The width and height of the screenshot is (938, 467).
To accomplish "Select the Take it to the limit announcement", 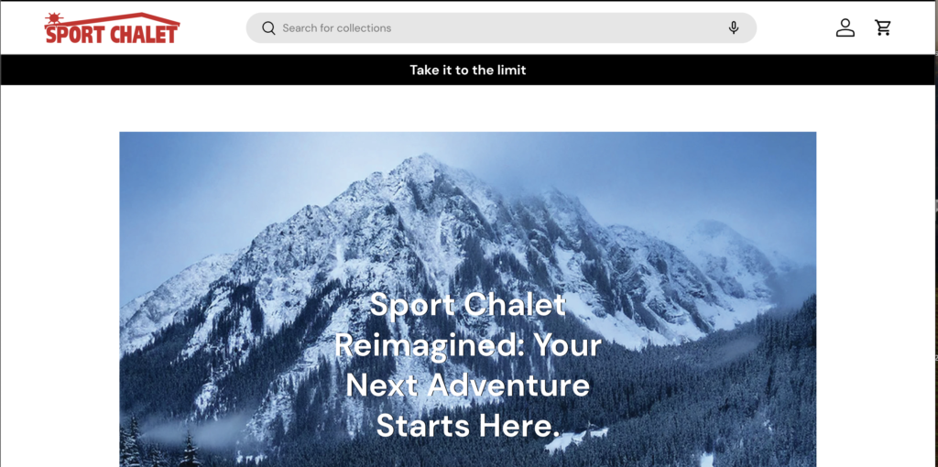I will [468, 70].
